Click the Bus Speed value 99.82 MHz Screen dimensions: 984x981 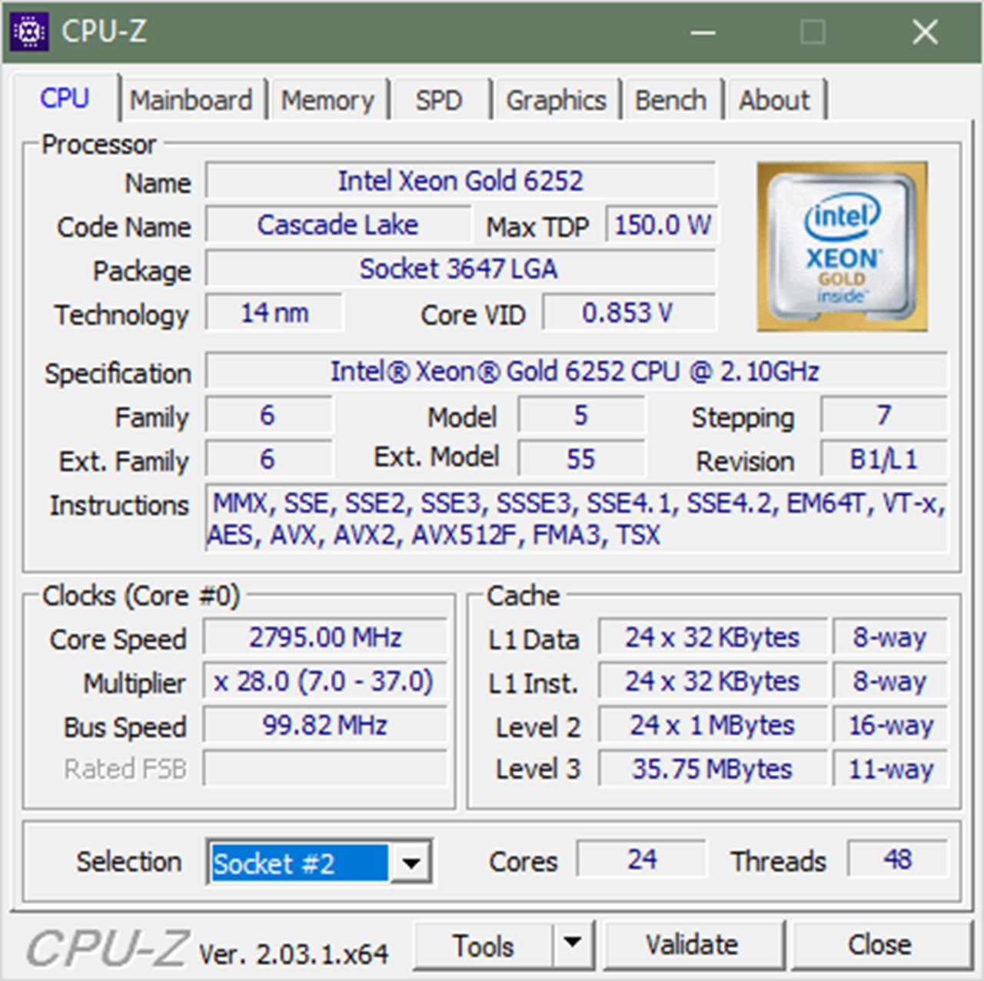[325, 725]
